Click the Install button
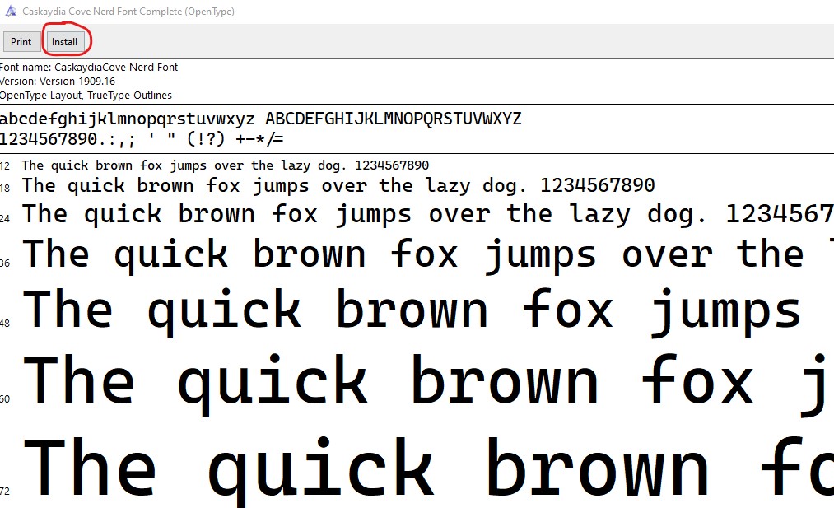Screen dimensions: 834x508 pos(64,41)
